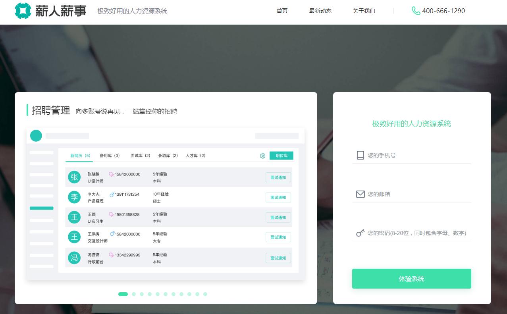Select the second carousel dot
Viewport: 507px width, 314px height.
(134, 294)
